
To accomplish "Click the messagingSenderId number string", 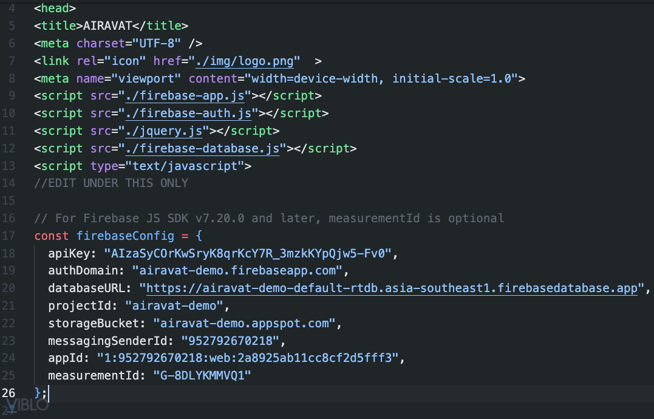I will tap(234, 341).
